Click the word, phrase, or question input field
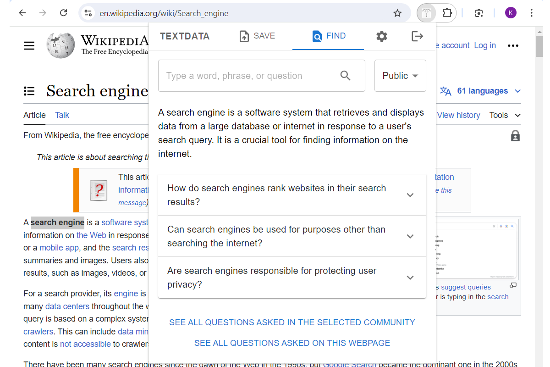Screen dimensions: 550x367 coord(247,76)
